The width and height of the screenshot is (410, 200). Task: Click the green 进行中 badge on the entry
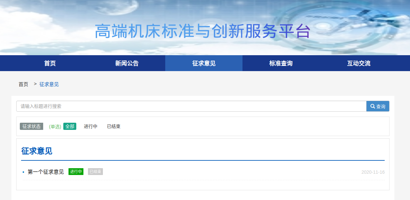76,171
